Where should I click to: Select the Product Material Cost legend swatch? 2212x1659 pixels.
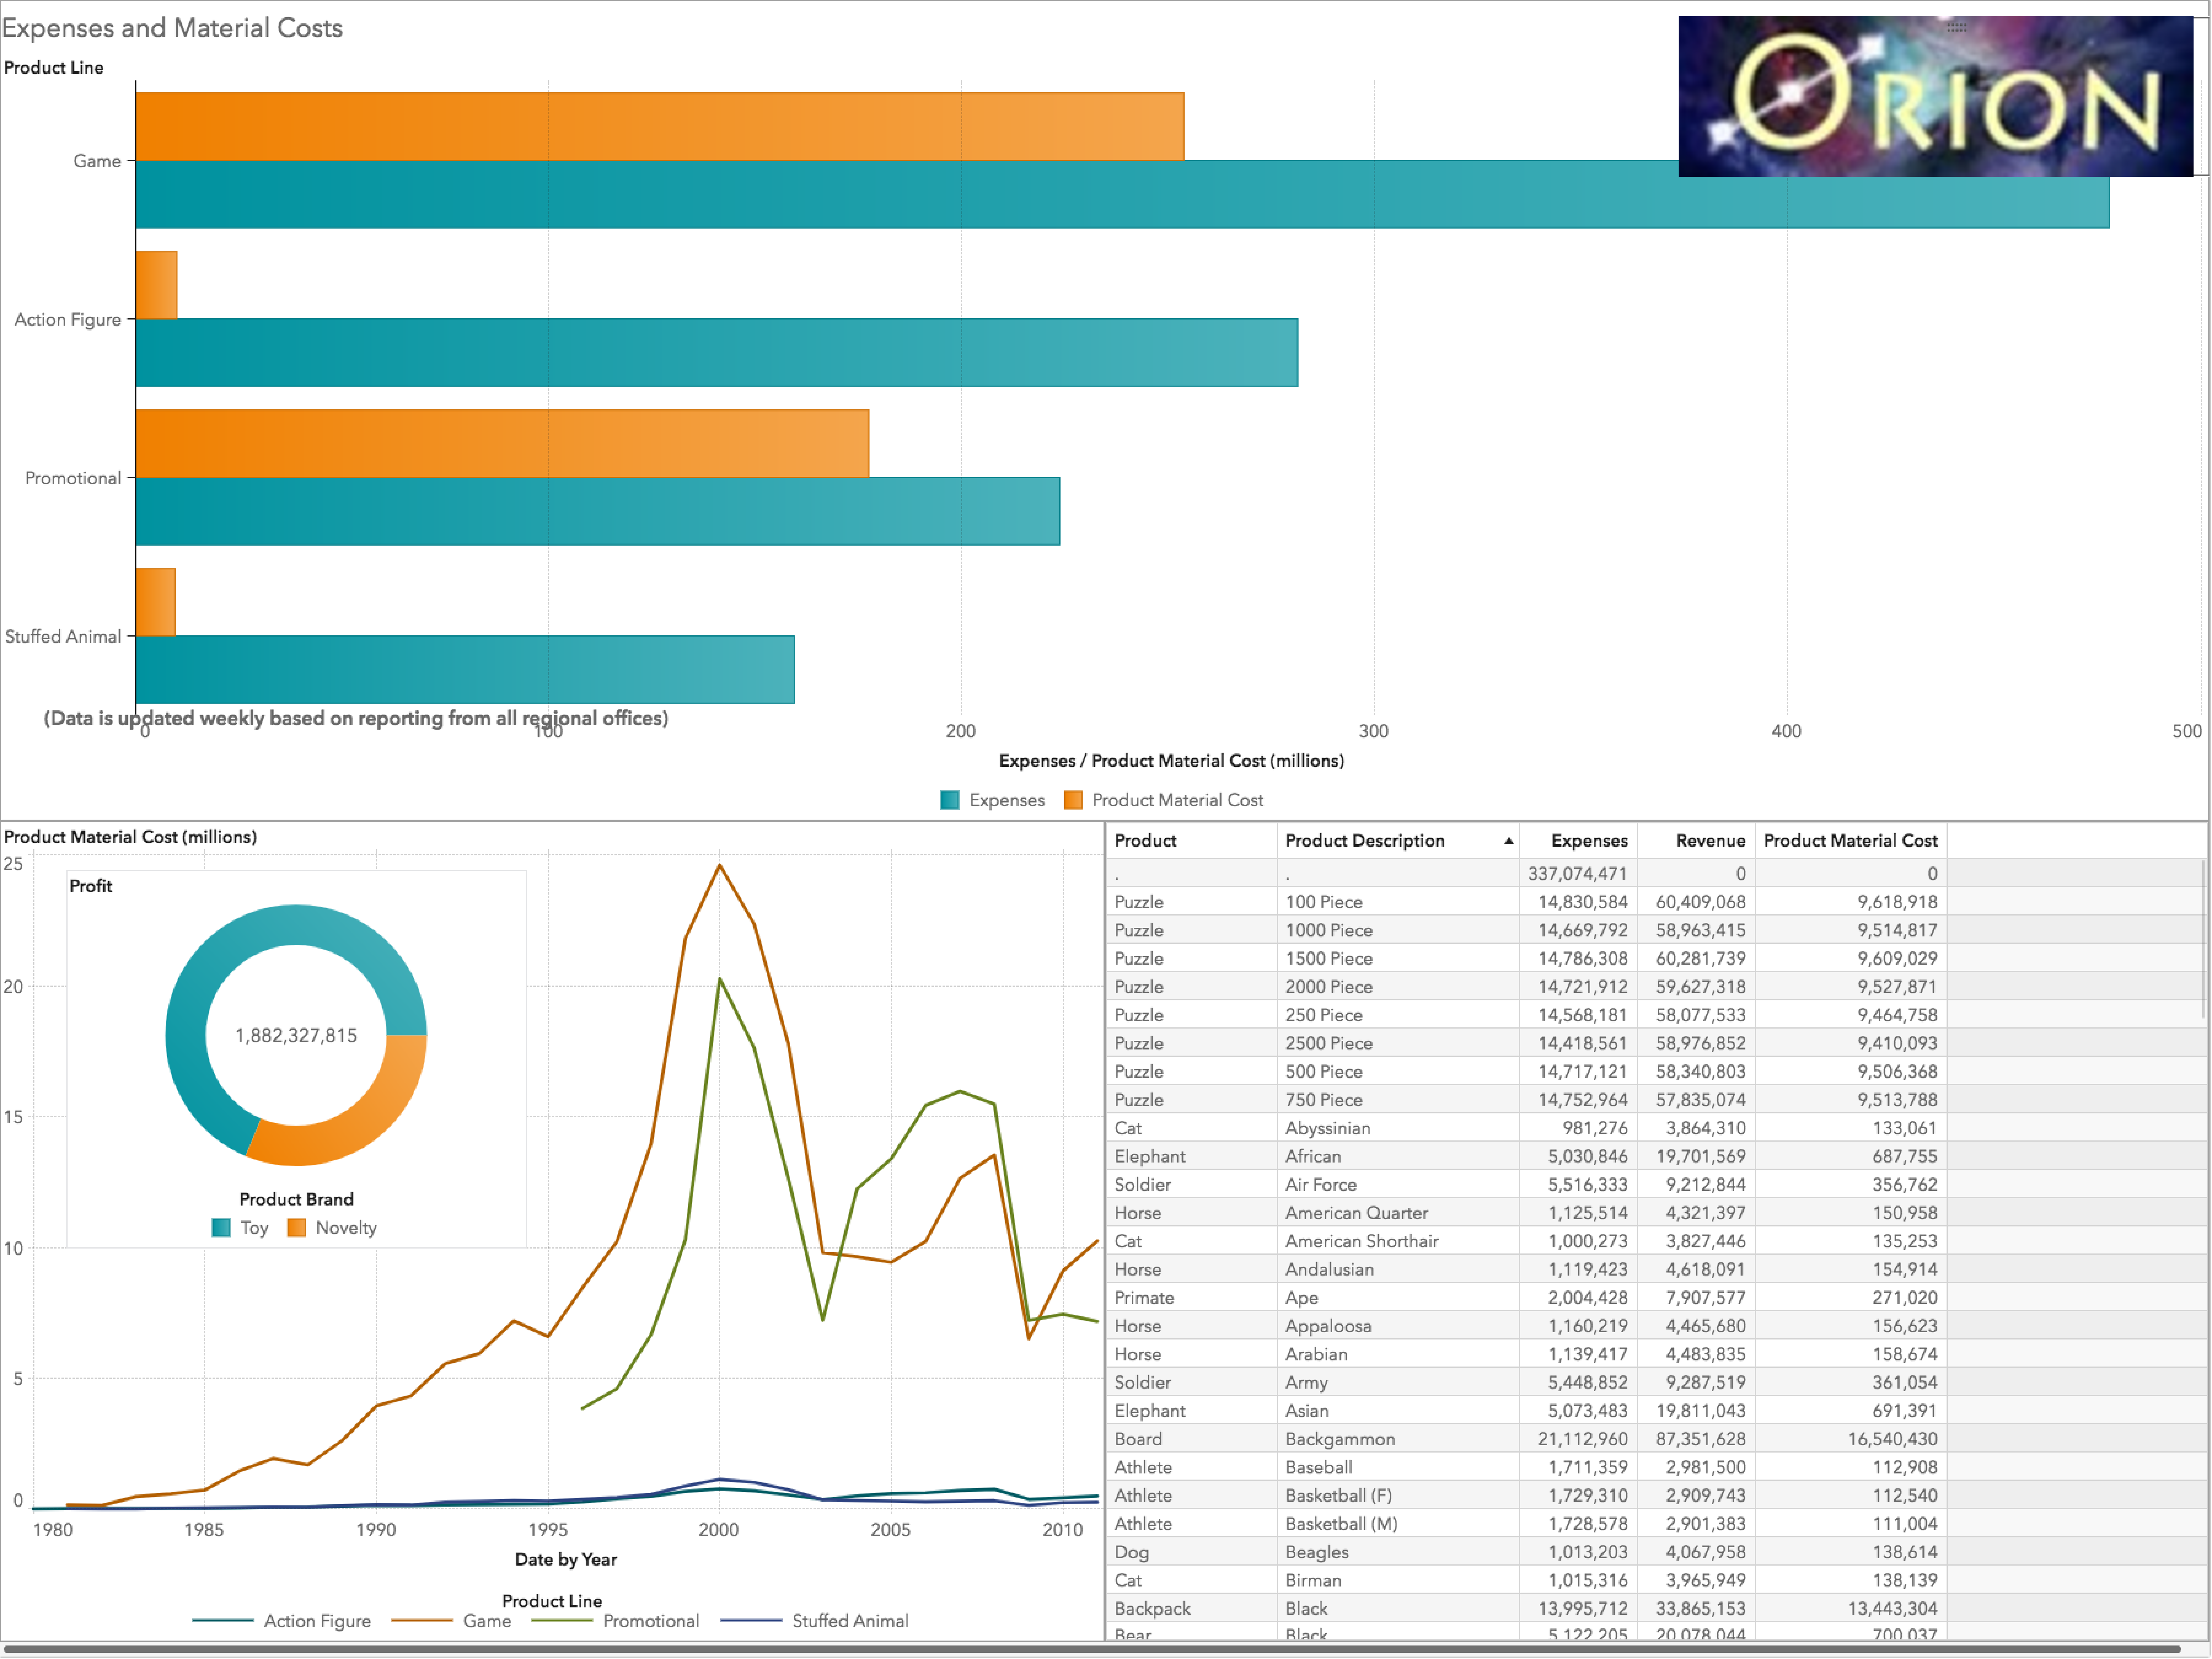(1073, 801)
